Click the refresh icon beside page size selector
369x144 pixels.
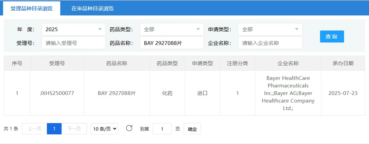tap(129, 129)
